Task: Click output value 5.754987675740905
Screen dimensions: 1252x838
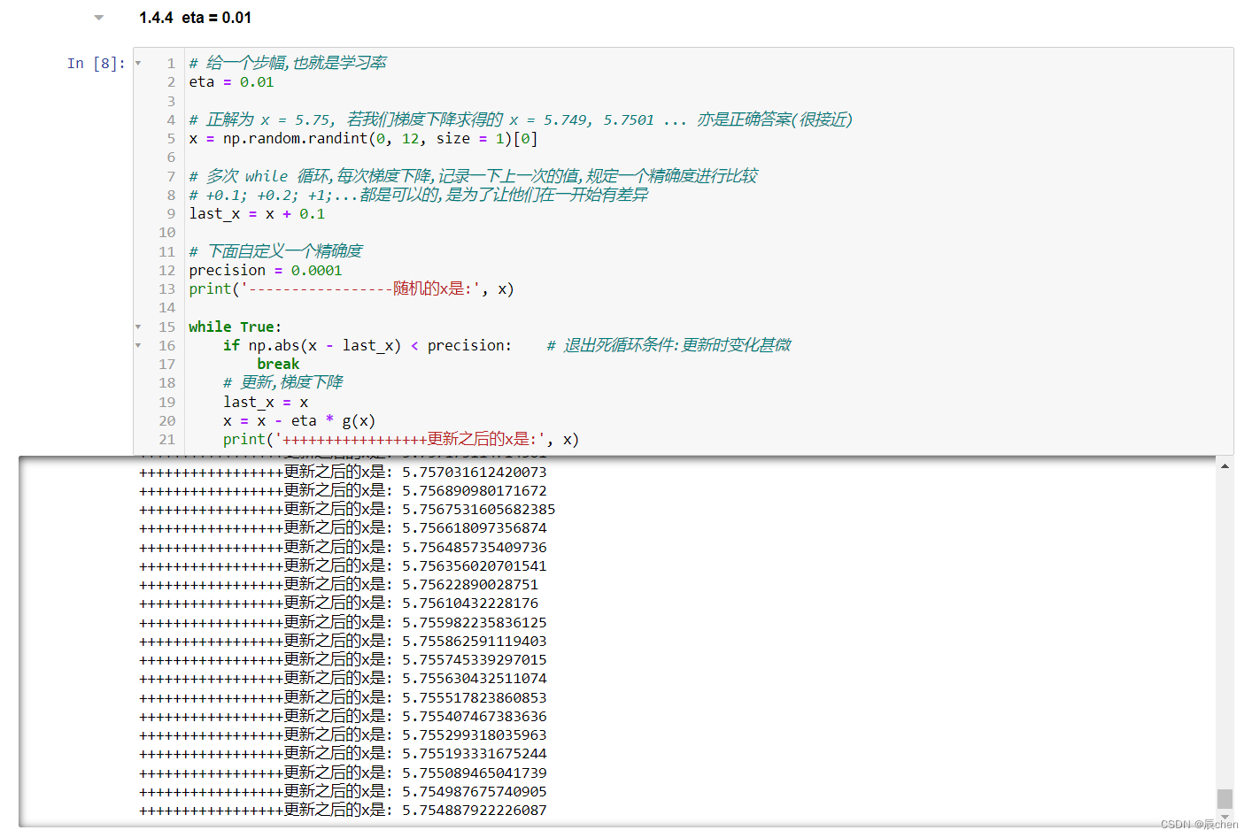Action: pyautogui.click(x=475, y=792)
